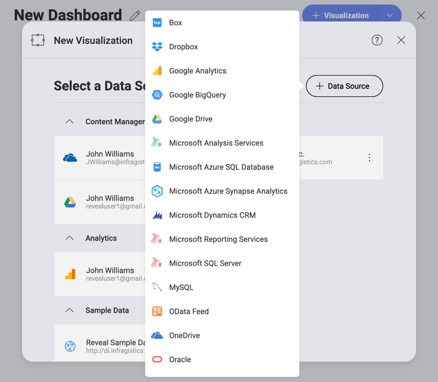Close the New Dashboard editor

point(420,16)
